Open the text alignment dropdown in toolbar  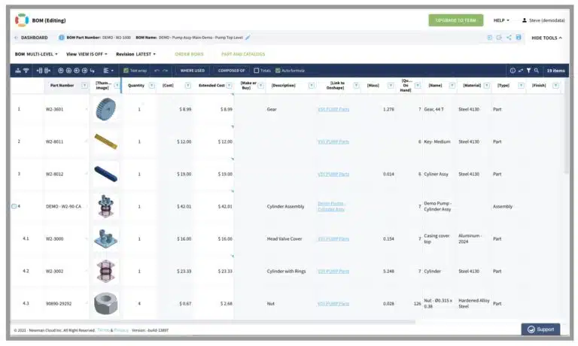[108, 71]
